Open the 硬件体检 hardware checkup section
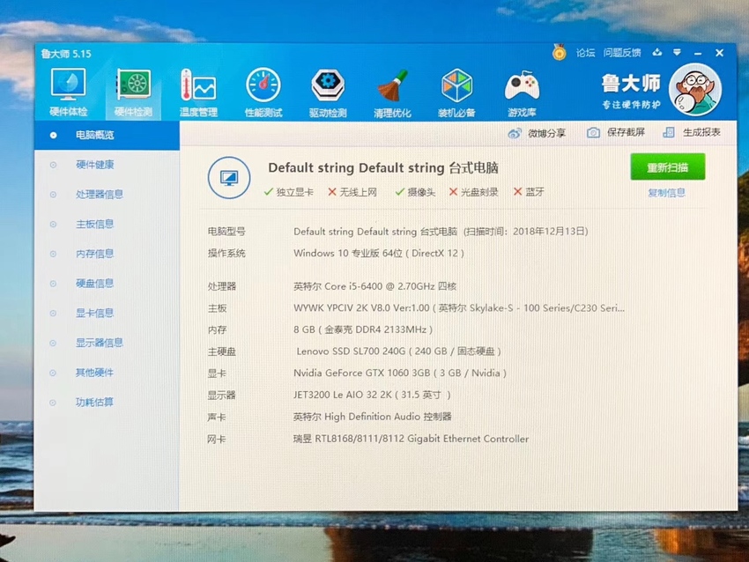749x562 pixels. coord(69,92)
